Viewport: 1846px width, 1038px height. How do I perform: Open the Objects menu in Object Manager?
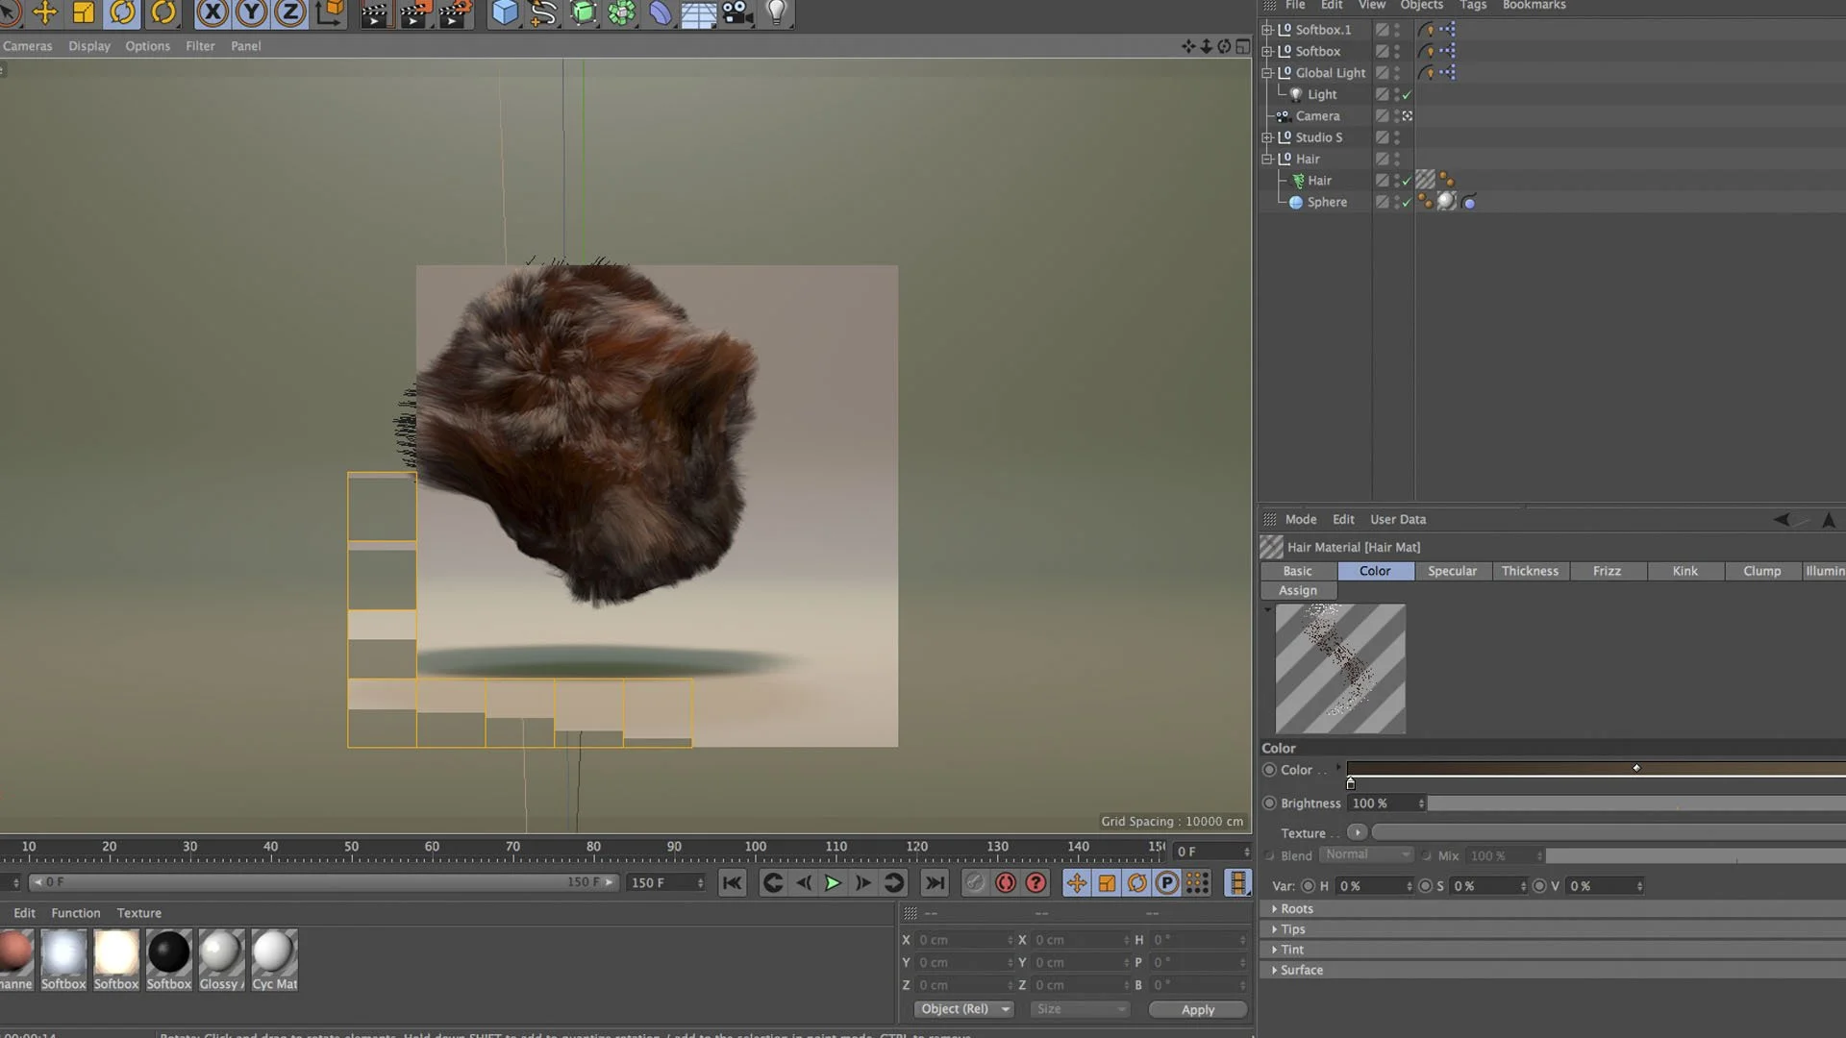[1421, 6]
